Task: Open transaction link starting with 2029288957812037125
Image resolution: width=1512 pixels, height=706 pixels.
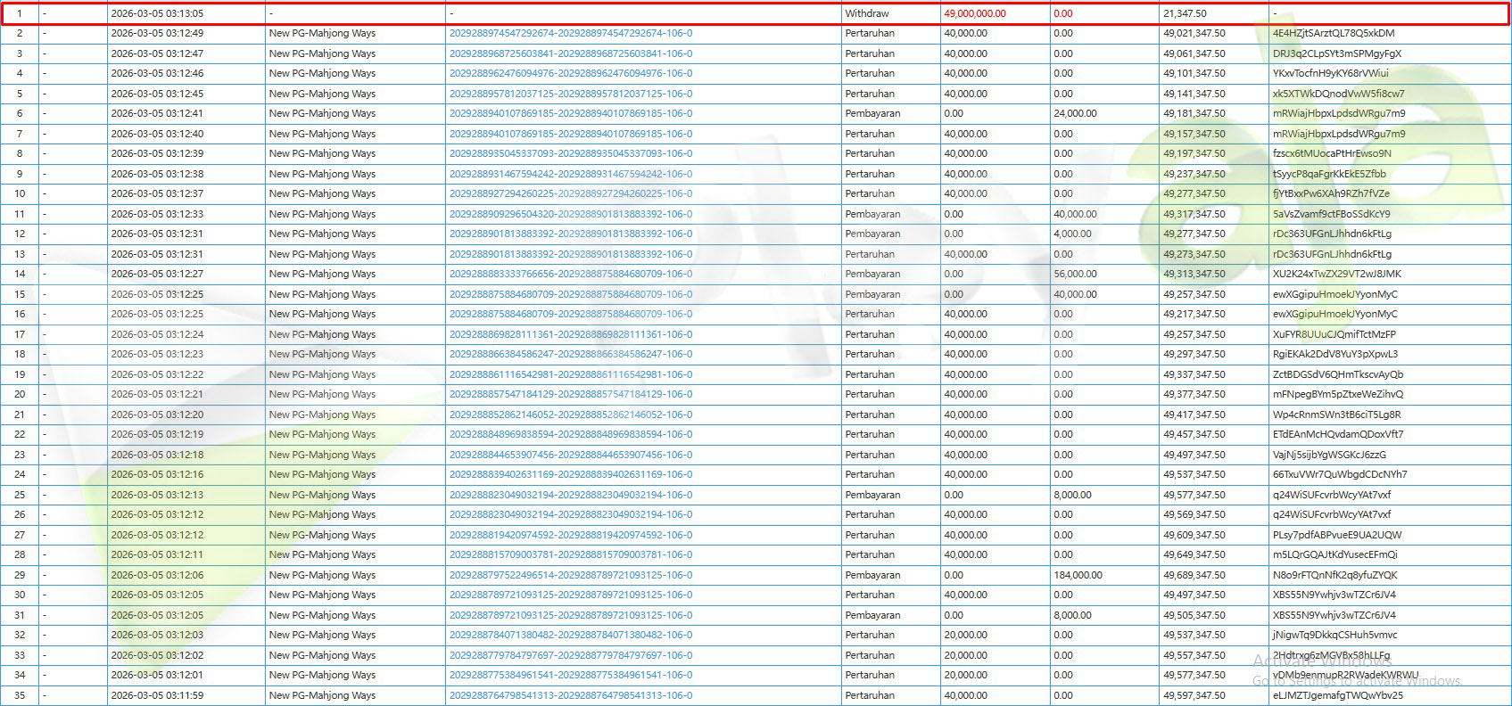Action: 570,94
